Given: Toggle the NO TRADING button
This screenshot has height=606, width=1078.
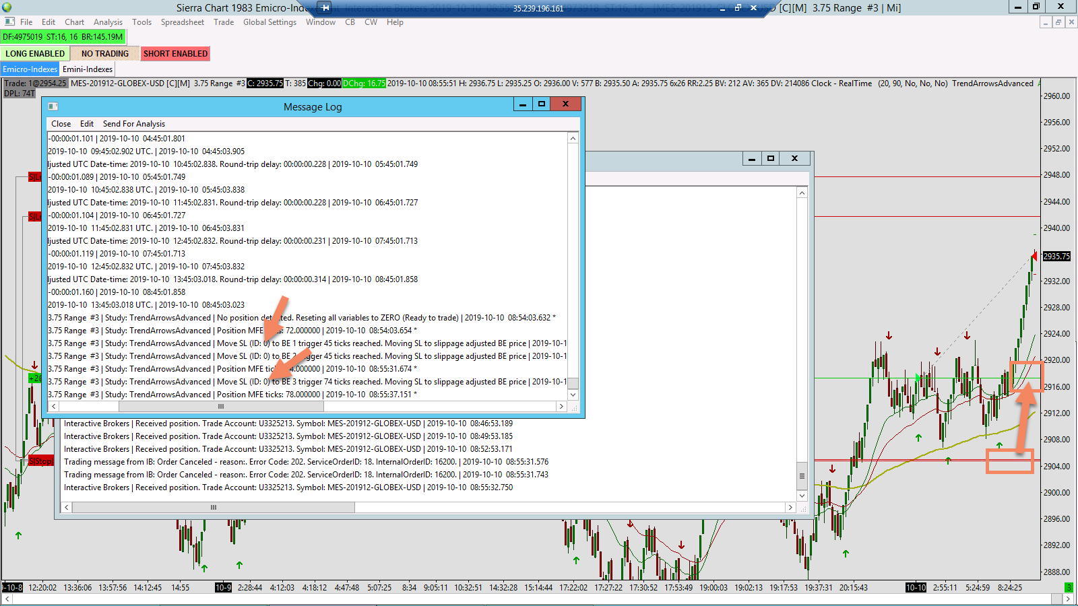Looking at the screenshot, I should click(x=105, y=53).
